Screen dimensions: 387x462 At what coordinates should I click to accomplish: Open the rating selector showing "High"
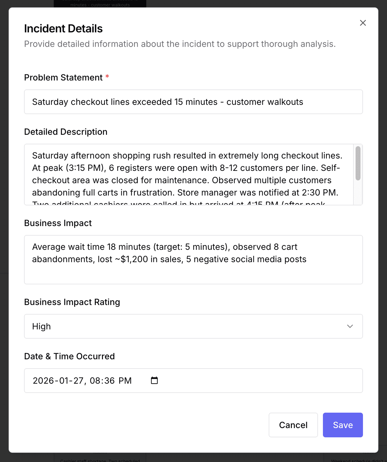(x=193, y=326)
